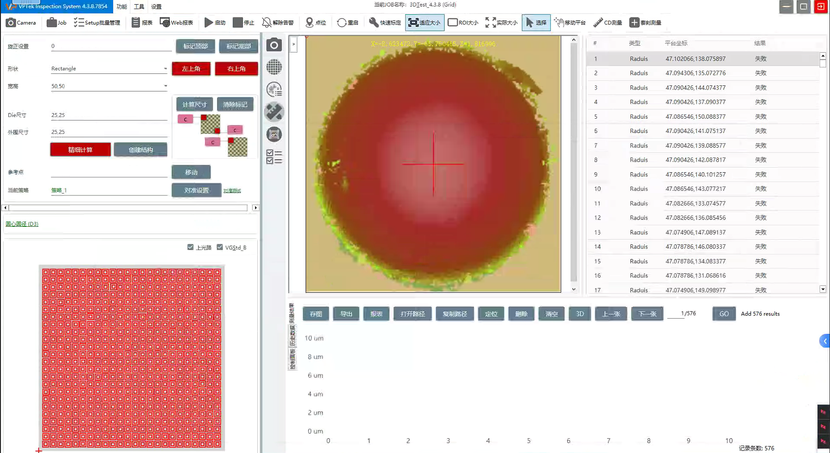This screenshot has height=453, width=830.
Task: Open the ruler and pencil sidebar icon
Action: (274, 112)
